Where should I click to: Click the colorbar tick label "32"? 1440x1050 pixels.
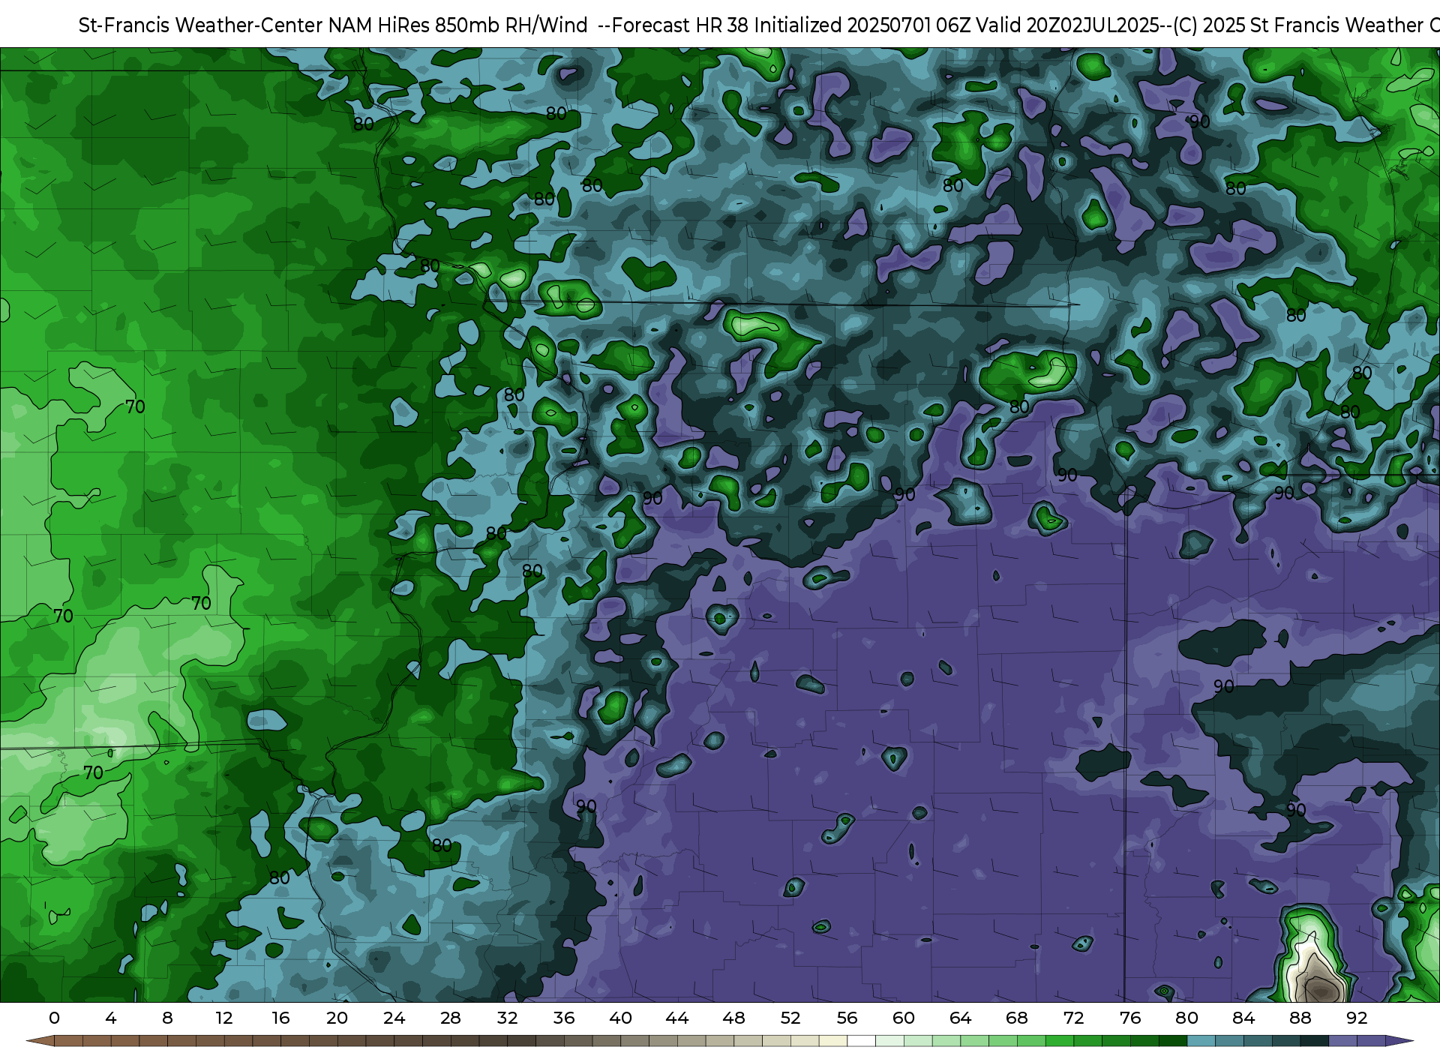[x=507, y=1018]
